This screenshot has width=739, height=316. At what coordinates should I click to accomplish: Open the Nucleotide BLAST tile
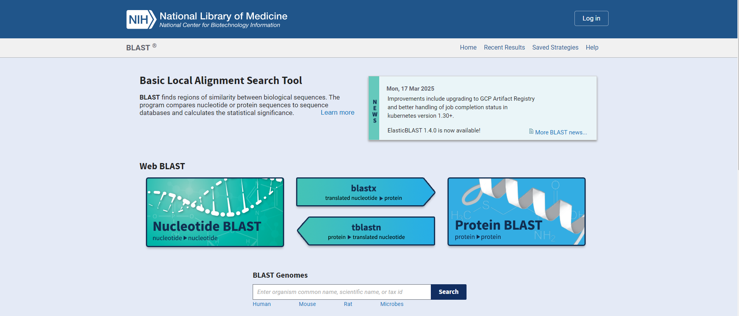click(215, 212)
